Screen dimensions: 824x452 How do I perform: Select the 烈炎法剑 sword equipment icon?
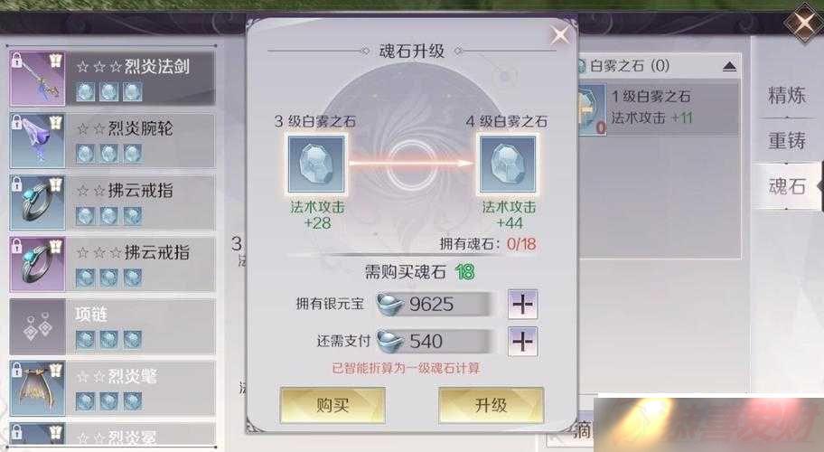coord(37,79)
